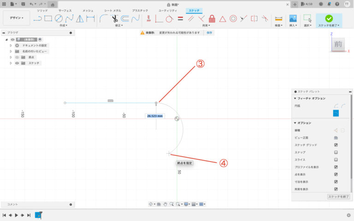
Task: Enable the スナップ checkbox
Action: click(336, 152)
